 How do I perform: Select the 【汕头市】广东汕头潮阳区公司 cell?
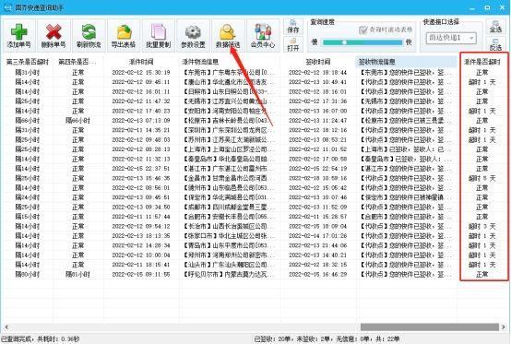(x=230, y=265)
